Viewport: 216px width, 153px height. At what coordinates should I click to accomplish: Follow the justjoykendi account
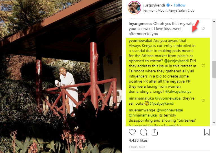[x=179, y=5]
